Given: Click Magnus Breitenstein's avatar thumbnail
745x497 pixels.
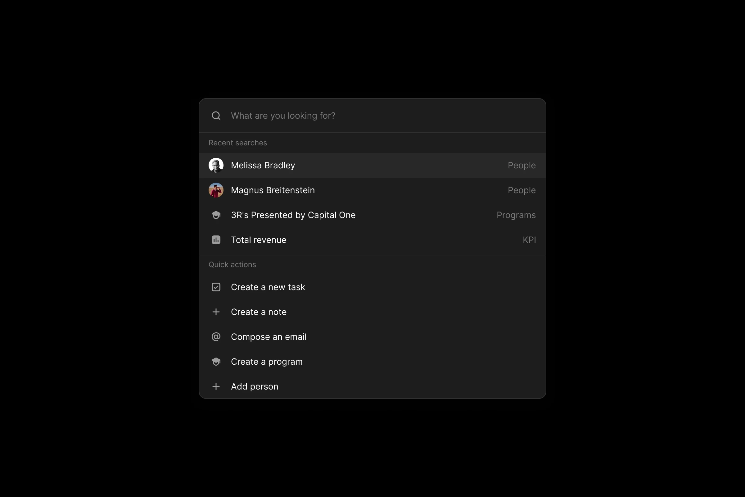Looking at the screenshot, I should click(x=216, y=190).
